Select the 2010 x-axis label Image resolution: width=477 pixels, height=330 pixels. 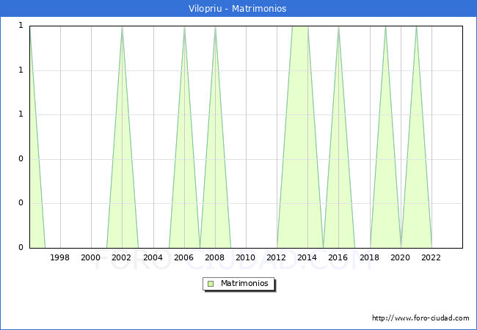tap(246, 257)
